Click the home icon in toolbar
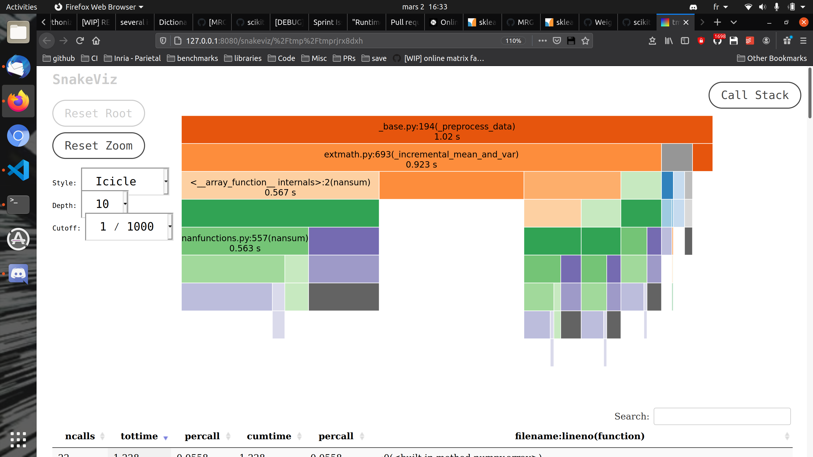The image size is (813, 457). pos(96,41)
